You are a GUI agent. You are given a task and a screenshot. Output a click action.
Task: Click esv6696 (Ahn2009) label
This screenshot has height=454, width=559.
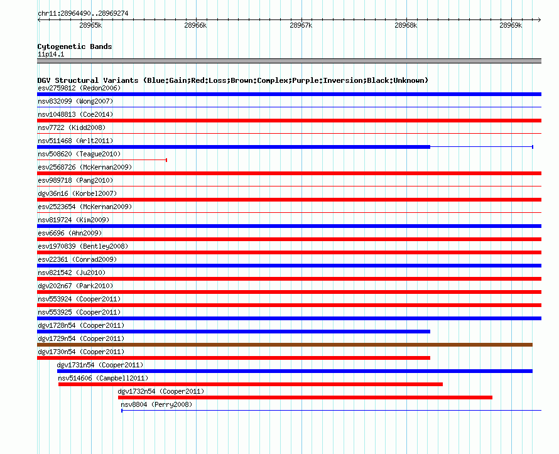(70, 233)
